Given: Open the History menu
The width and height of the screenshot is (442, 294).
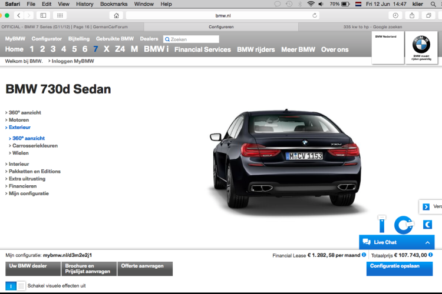Looking at the screenshot, I should (x=84, y=4).
